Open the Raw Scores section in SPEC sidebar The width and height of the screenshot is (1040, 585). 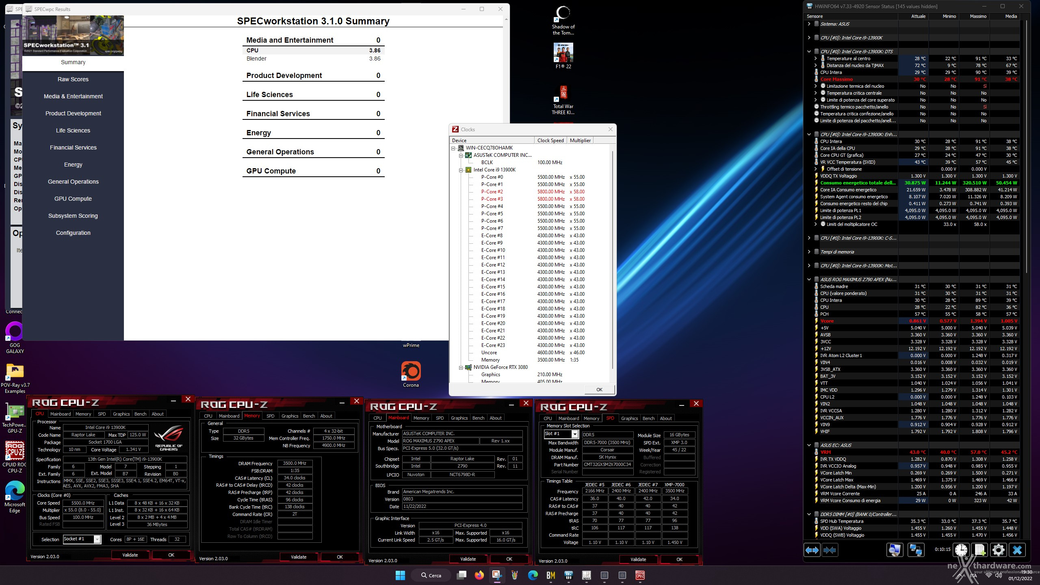tap(73, 79)
